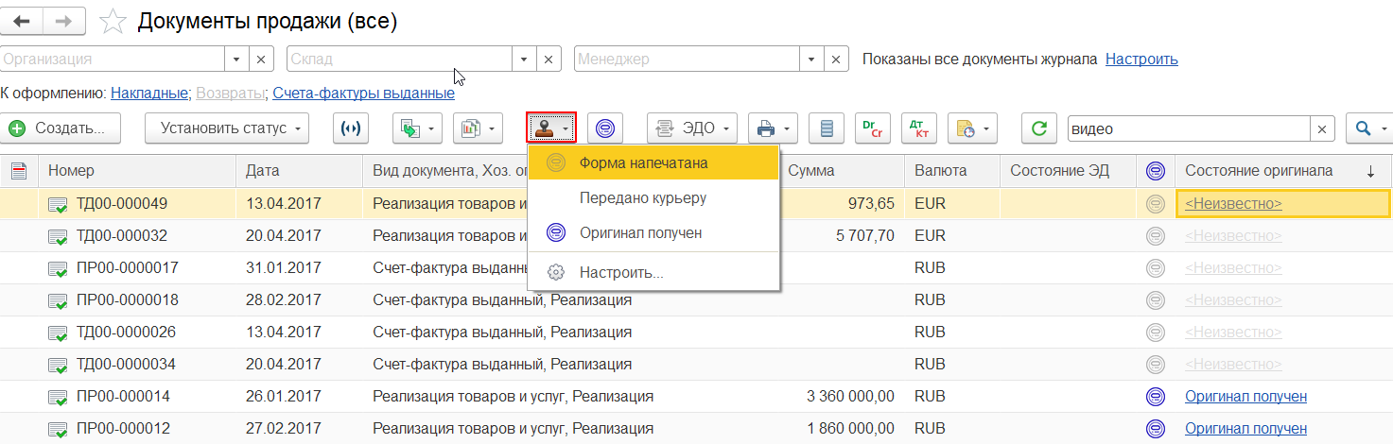Viewport: 1393px width, 444px height.
Task: Click the refresh list green arrow icon
Action: click(x=1039, y=128)
